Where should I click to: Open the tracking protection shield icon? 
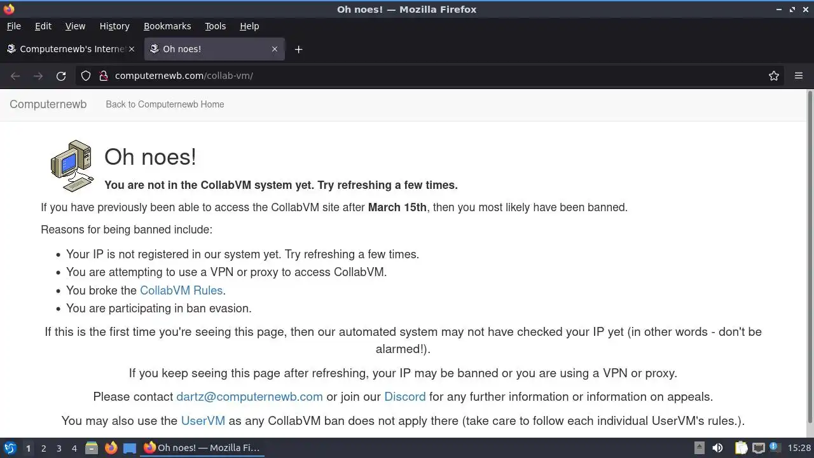86,76
